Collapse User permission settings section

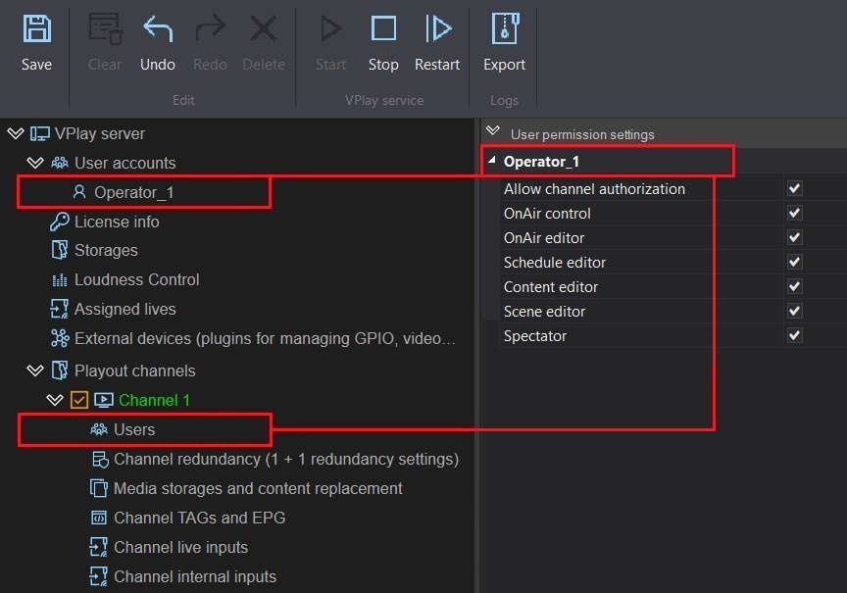click(x=493, y=130)
